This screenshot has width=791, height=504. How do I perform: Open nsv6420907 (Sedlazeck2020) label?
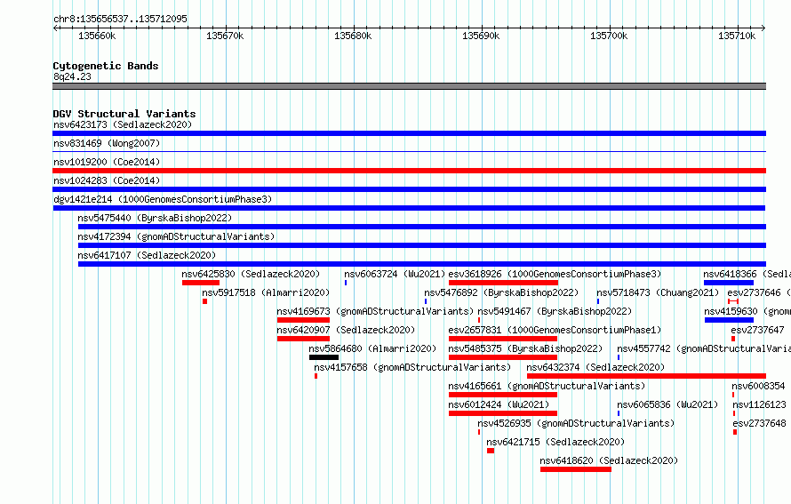[x=346, y=330]
